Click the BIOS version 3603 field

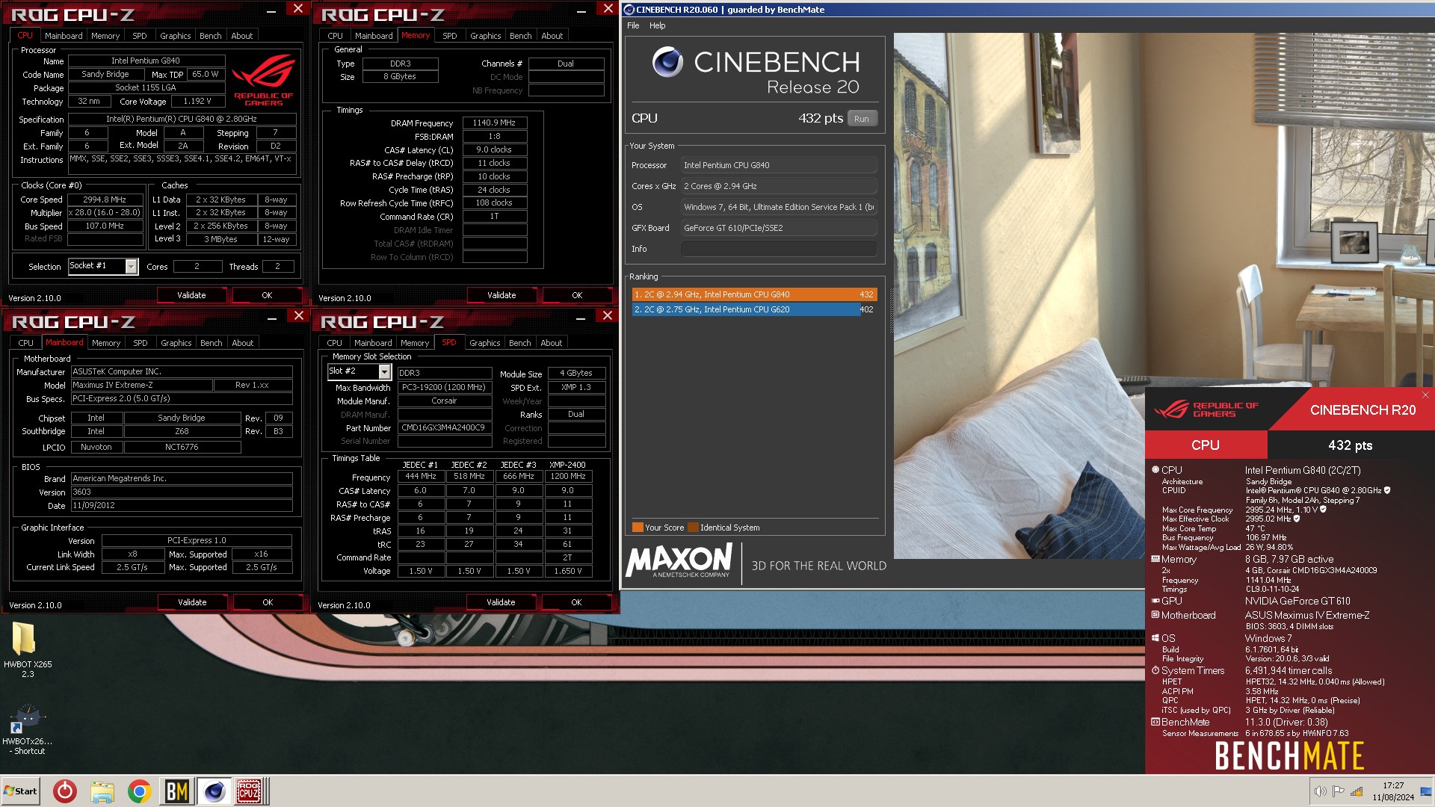tap(182, 492)
